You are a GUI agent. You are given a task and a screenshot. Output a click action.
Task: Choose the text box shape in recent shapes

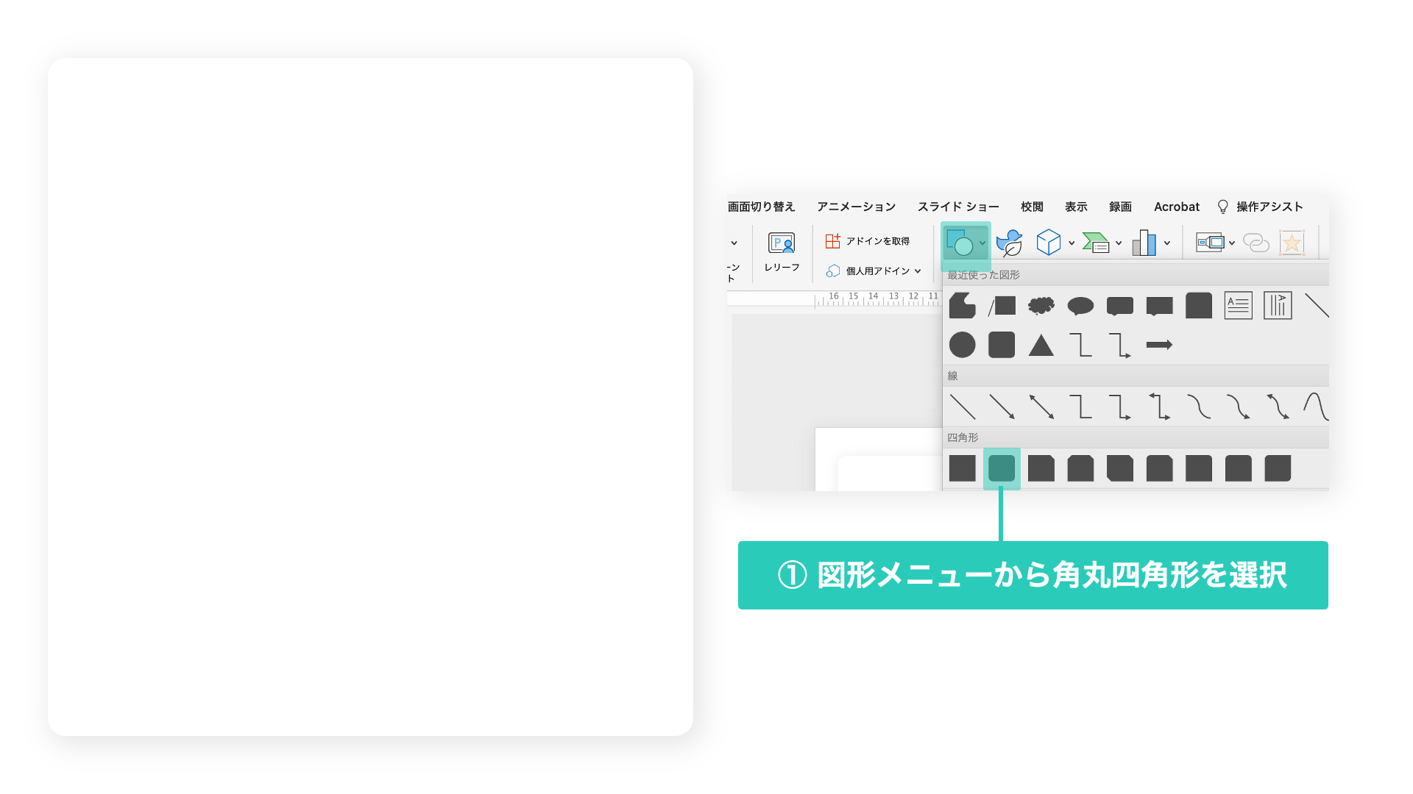click(1238, 305)
